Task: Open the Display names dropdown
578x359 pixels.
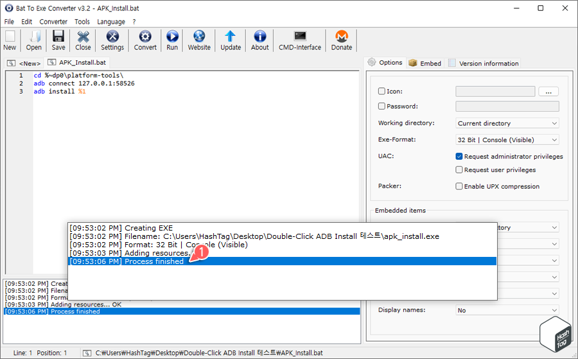Action: (507, 310)
